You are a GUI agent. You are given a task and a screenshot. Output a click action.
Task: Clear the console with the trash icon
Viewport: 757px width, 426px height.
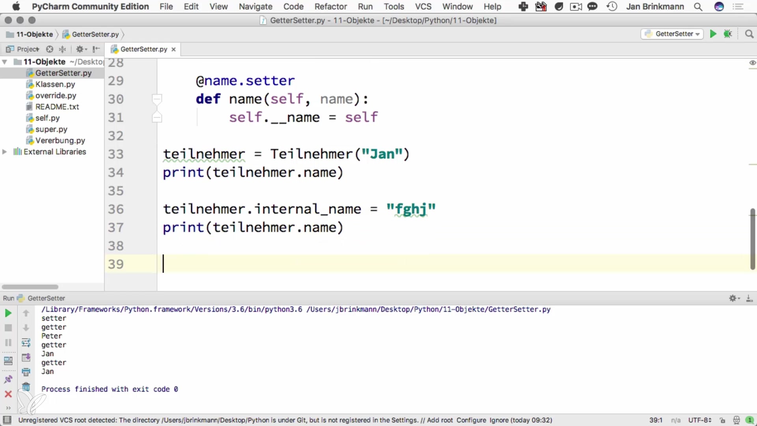[26, 387]
